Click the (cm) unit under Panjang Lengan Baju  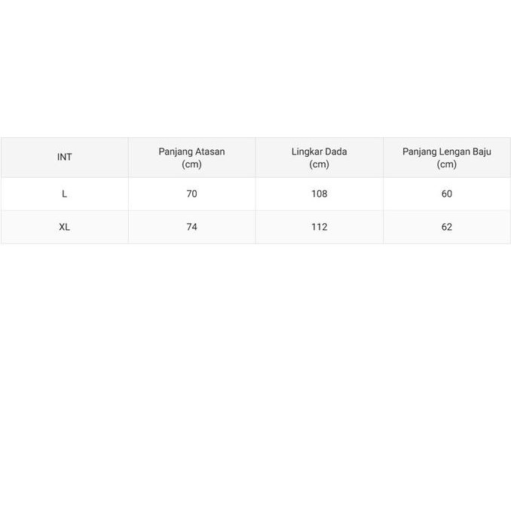click(x=447, y=164)
